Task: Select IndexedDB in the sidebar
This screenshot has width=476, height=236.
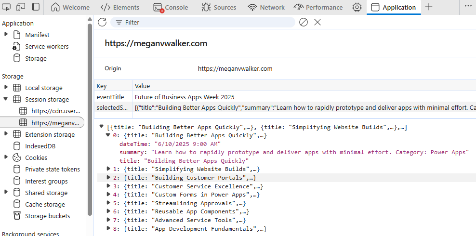Action: (x=40, y=146)
